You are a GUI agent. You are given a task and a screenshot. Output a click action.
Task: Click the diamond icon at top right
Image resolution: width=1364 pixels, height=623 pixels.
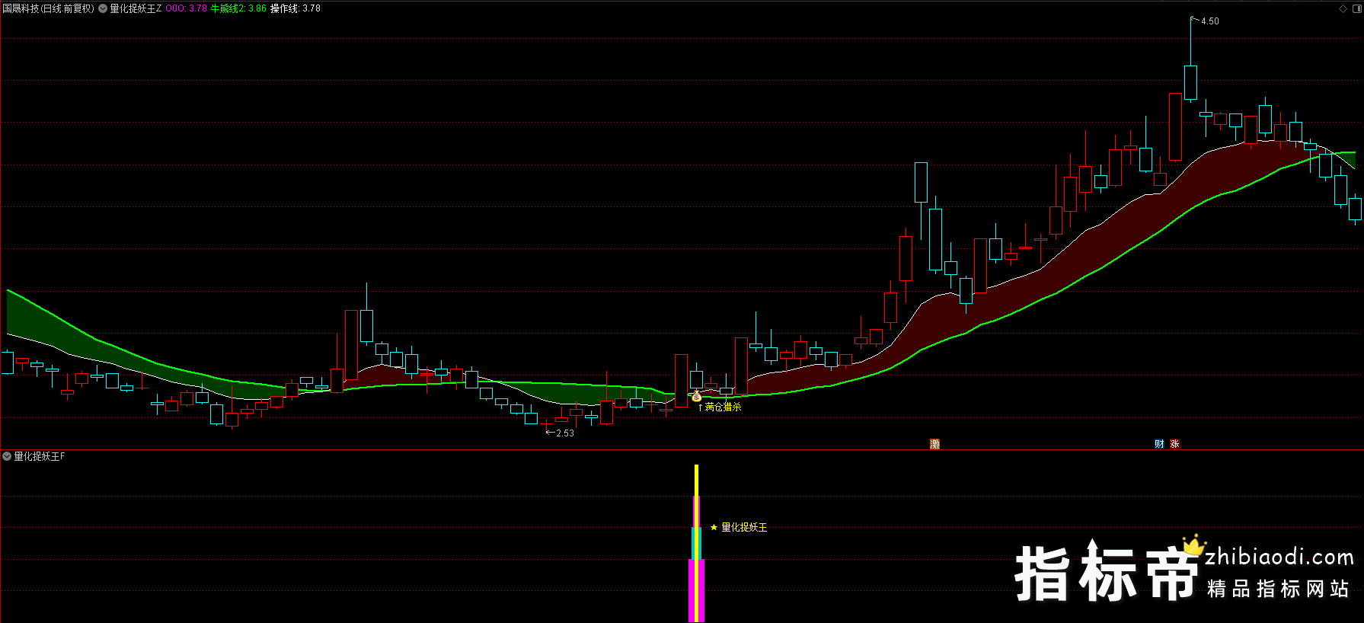click(x=1343, y=8)
